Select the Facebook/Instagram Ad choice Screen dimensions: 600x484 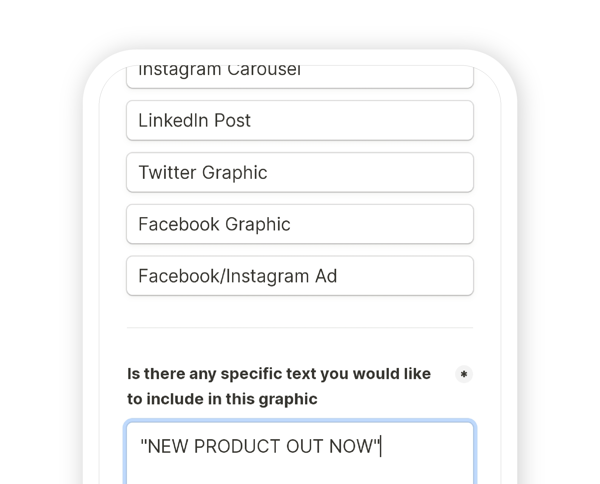click(x=300, y=276)
